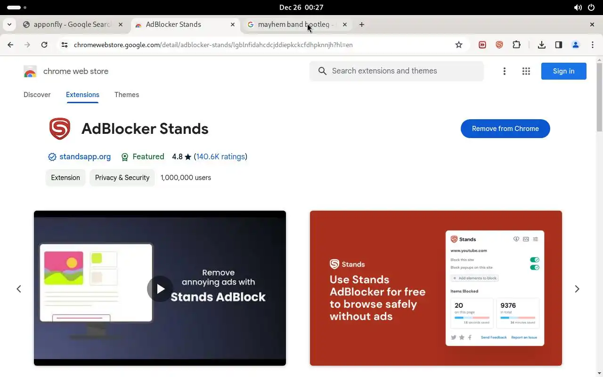Show the next screenshot with right arrow
Image resolution: width=603 pixels, height=377 pixels.
tap(577, 289)
